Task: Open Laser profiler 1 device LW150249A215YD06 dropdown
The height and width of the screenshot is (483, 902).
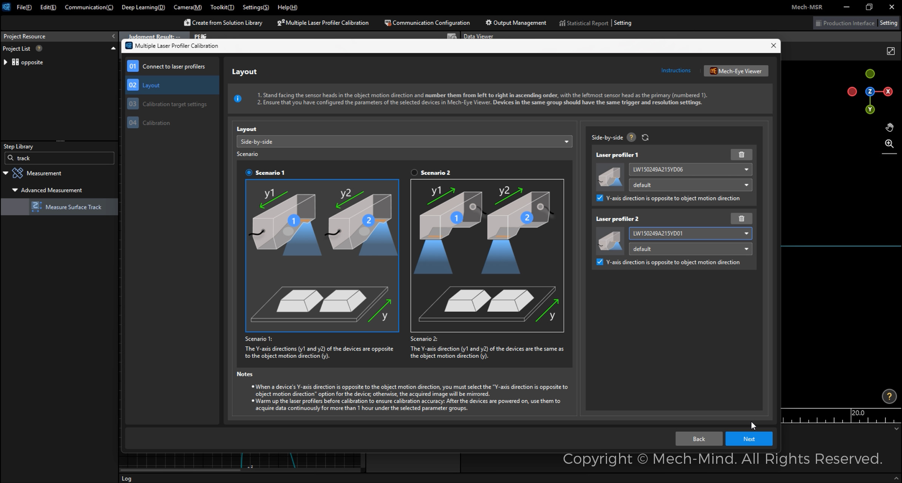Action: pyautogui.click(x=690, y=169)
